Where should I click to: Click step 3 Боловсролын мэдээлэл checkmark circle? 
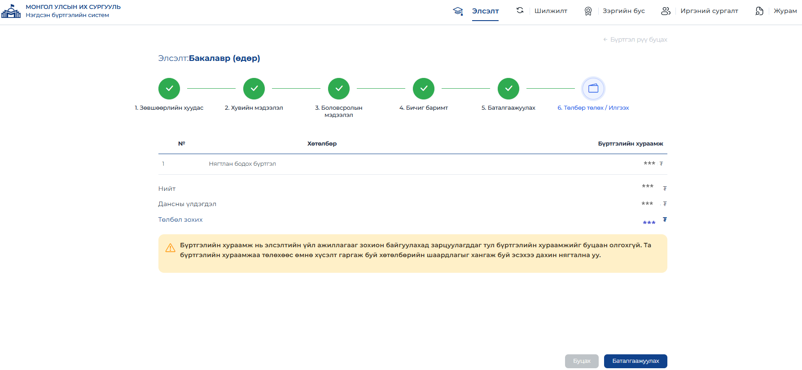(x=339, y=89)
